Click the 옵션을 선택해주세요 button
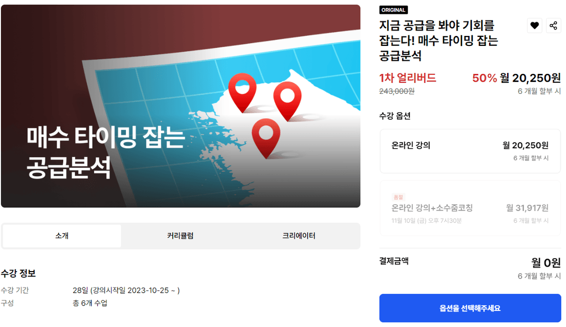The width and height of the screenshot is (566, 327). (470, 308)
